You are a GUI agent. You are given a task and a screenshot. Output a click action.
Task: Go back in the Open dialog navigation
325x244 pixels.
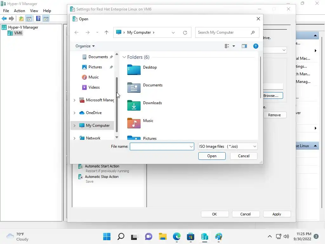(76, 32)
